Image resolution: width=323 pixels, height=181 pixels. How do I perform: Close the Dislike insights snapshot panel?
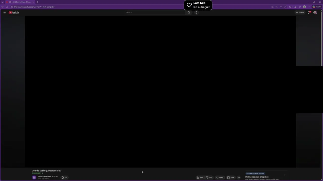(284, 175)
